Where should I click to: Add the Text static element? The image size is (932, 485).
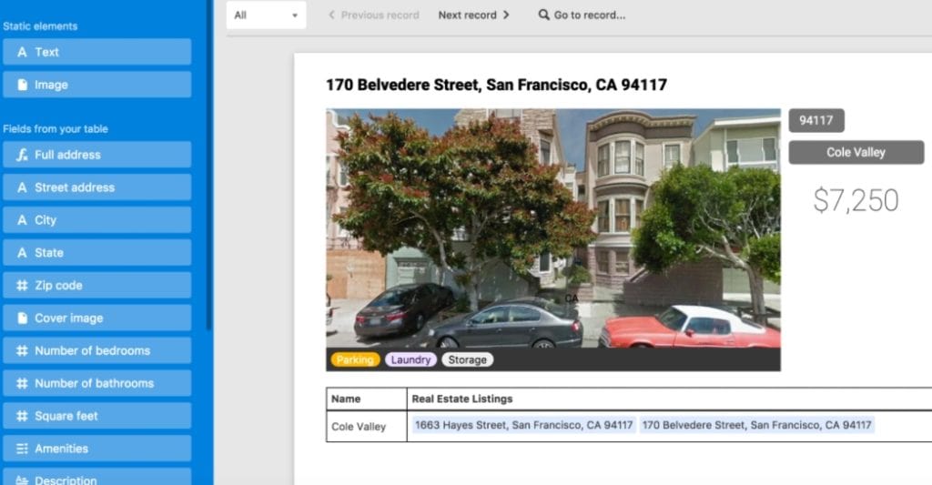[96, 52]
